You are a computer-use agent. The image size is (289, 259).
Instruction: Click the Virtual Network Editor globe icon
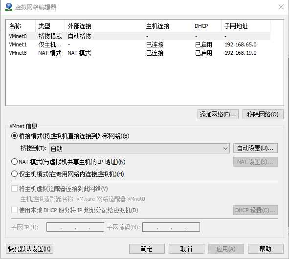coord(9,7)
